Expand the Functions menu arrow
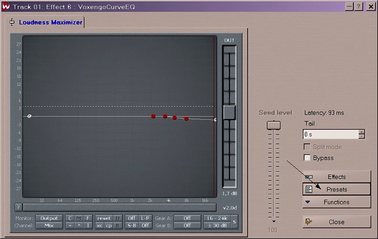 click(x=308, y=202)
